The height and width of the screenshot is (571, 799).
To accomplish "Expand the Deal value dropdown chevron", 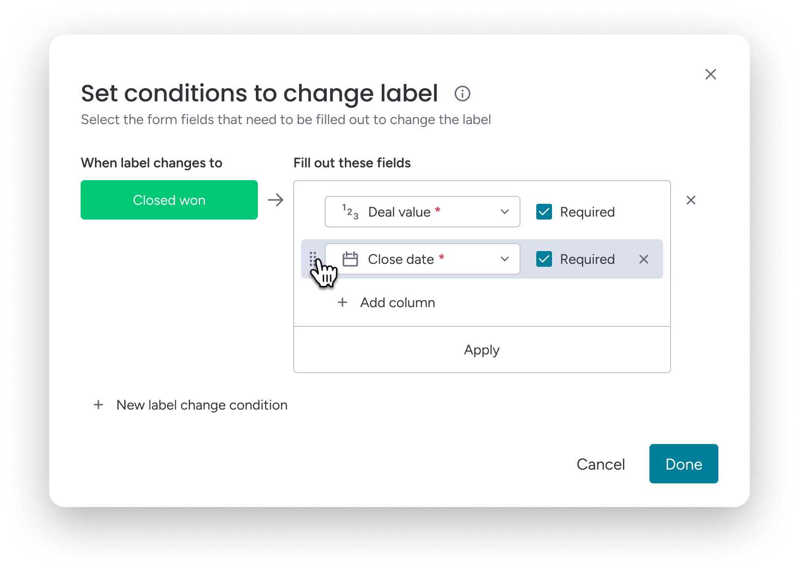I will point(504,212).
